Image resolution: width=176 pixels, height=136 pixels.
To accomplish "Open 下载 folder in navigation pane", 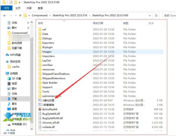I will (x=12, y=99).
